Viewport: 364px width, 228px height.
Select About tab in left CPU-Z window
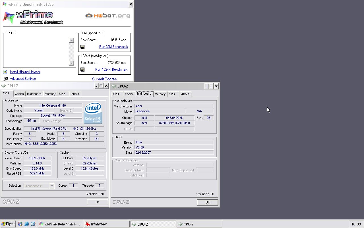pyautogui.click(x=75, y=94)
